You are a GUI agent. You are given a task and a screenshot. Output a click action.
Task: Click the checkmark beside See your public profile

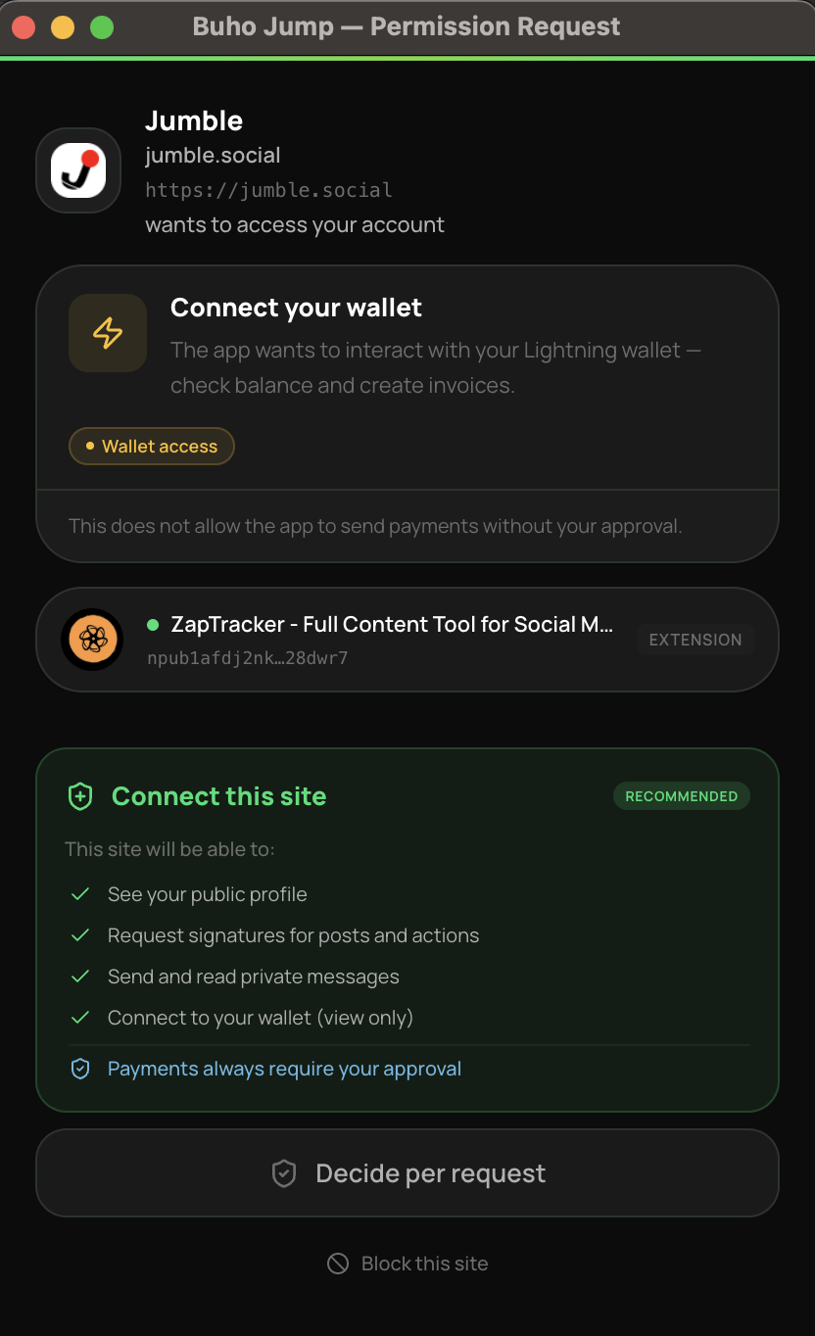79,894
